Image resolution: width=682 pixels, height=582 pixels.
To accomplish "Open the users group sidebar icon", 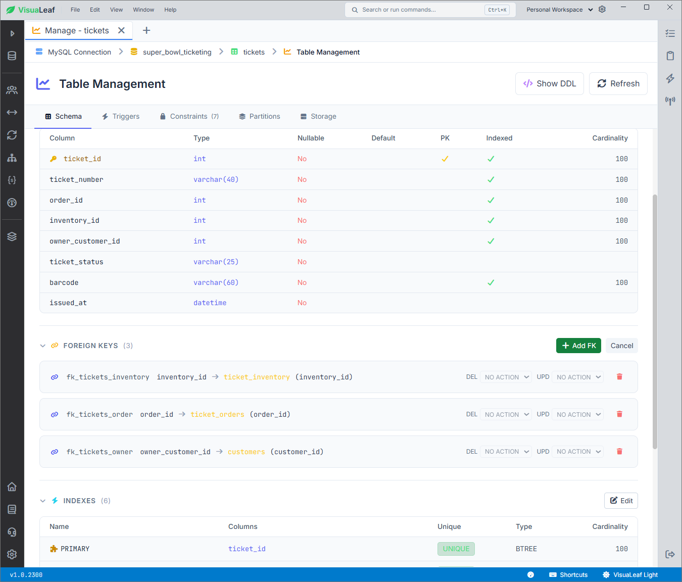I will tap(12, 90).
